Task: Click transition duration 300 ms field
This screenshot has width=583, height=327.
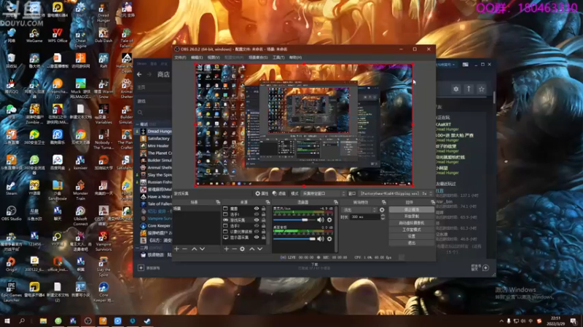Action: coord(364,217)
